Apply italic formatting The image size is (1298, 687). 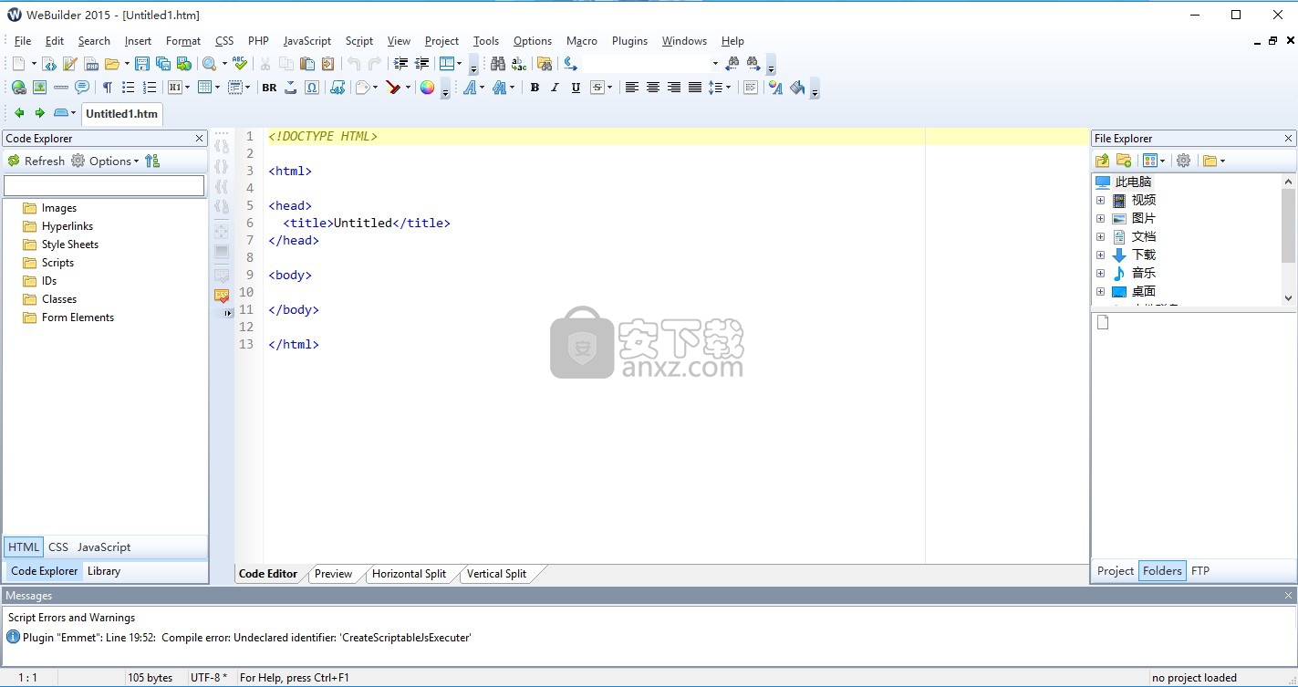point(555,88)
